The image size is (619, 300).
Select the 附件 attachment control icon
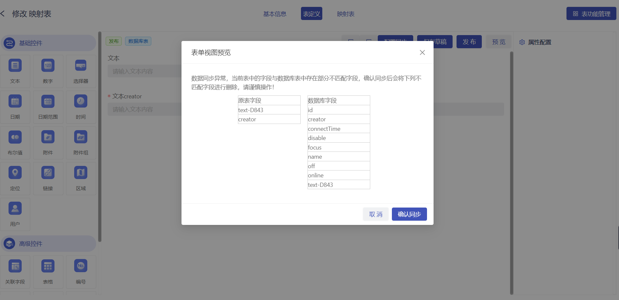48,137
